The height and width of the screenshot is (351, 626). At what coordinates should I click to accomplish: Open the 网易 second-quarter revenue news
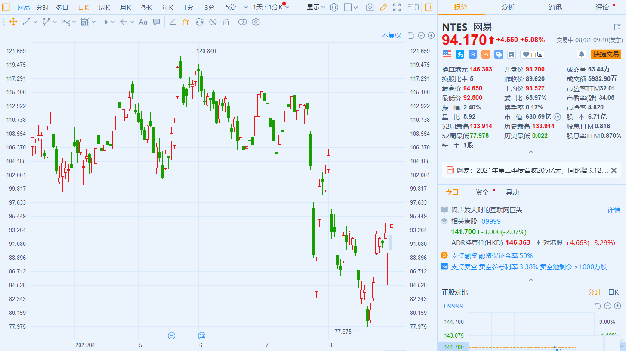(533, 170)
